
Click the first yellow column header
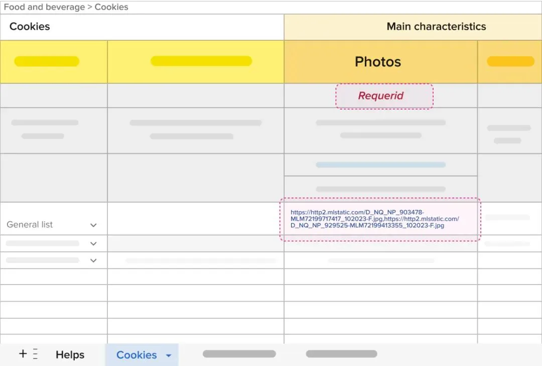coord(54,62)
